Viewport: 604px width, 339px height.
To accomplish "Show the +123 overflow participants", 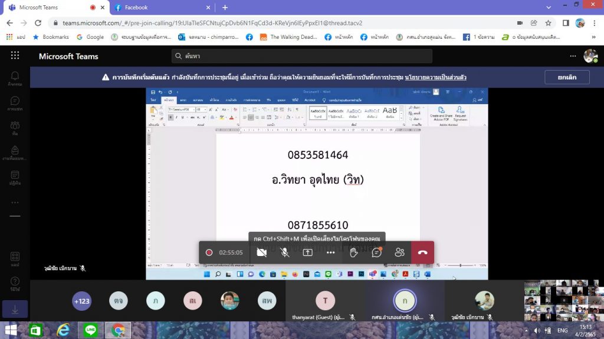I will (x=82, y=301).
